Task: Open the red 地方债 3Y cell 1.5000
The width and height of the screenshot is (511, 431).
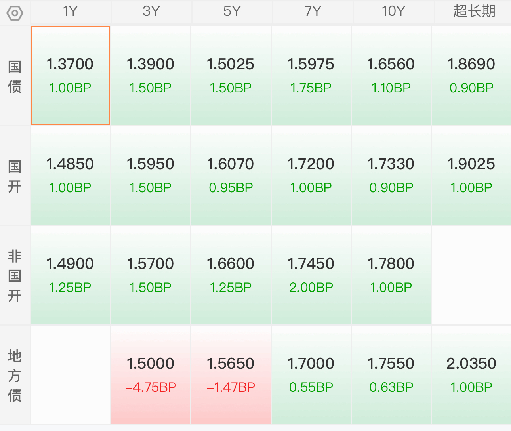Action: 151,375
